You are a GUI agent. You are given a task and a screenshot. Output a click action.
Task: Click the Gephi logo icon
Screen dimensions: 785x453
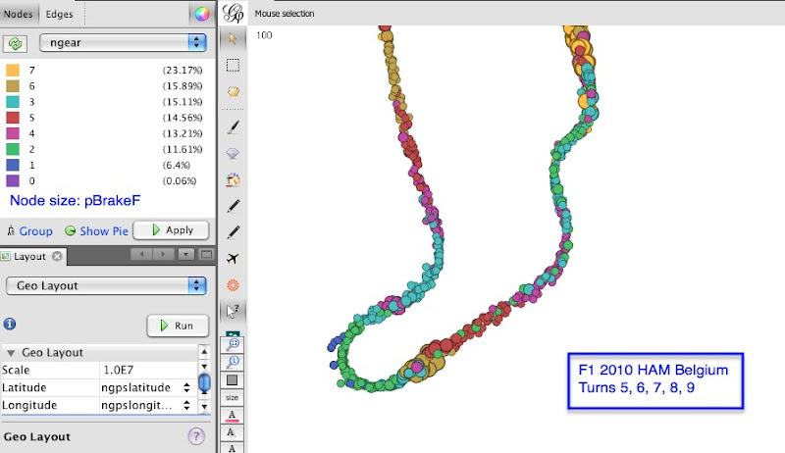pos(233,14)
